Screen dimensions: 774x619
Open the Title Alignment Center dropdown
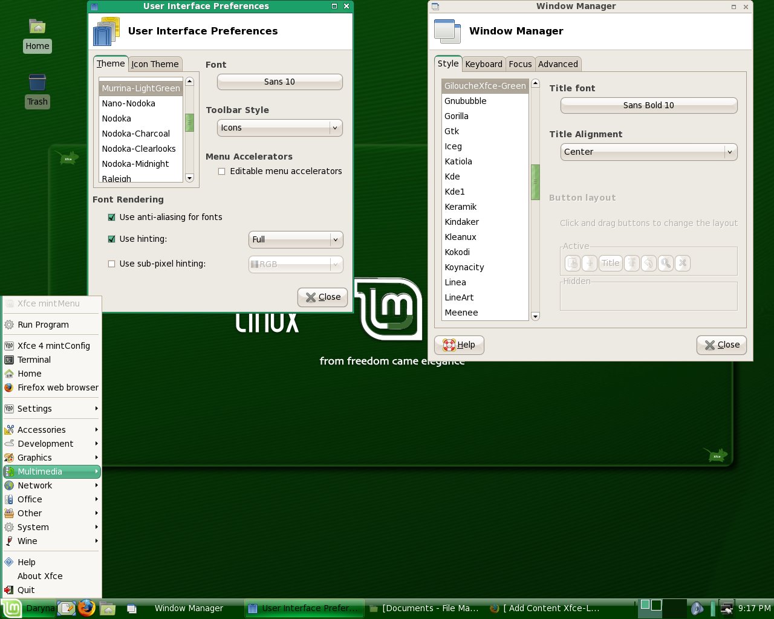[649, 152]
